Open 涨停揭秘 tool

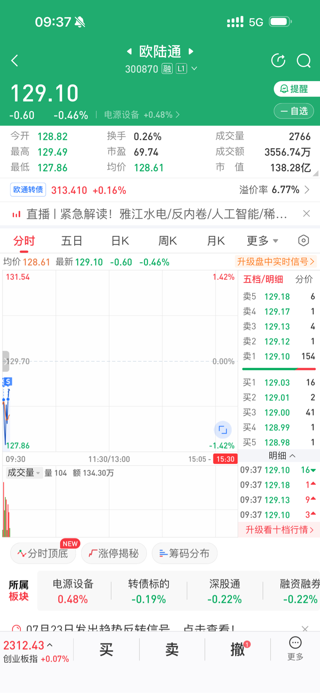[114, 553]
